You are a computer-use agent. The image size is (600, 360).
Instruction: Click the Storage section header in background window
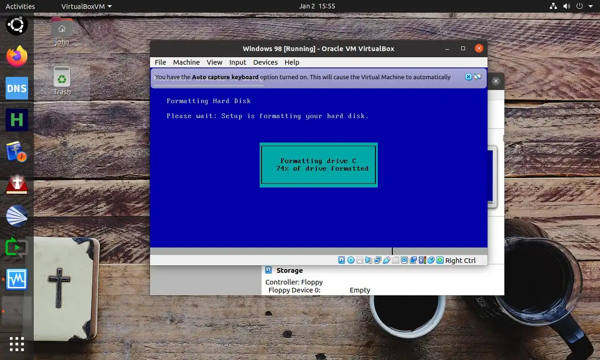(x=290, y=270)
